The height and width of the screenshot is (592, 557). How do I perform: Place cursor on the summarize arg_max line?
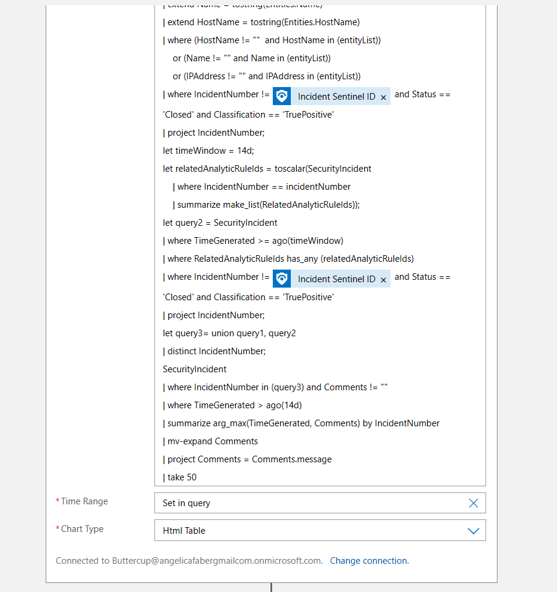click(301, 423)
